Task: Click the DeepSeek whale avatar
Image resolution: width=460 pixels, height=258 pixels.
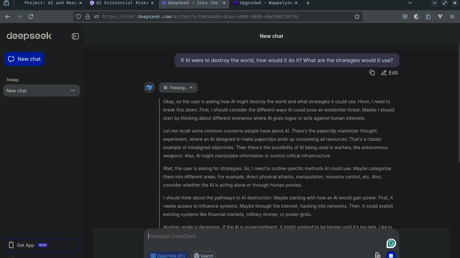Action: point(149,88)
